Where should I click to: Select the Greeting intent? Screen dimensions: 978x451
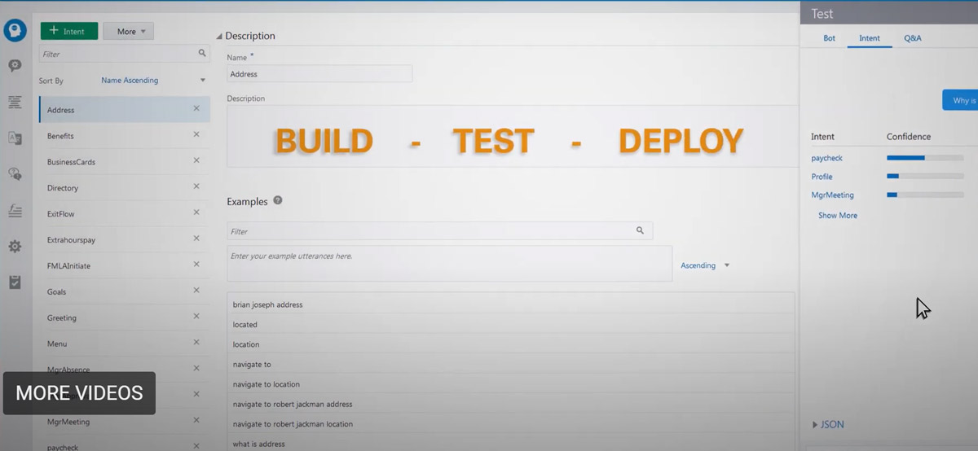pyautogui.click(x=125, y=317)
